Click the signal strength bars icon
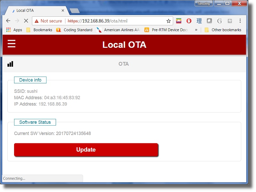The image size is (256, 192). coord(10,64)
